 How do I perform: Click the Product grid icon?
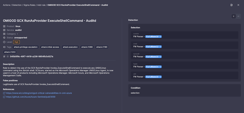(4, 27)
